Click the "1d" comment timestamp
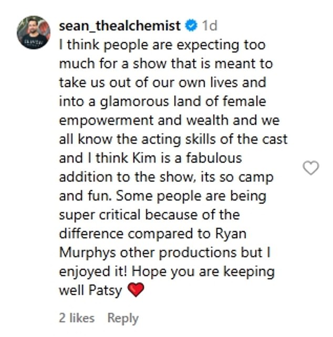This screenshot has width=333, height=337. pyautogui.click(x=210, y=25)
